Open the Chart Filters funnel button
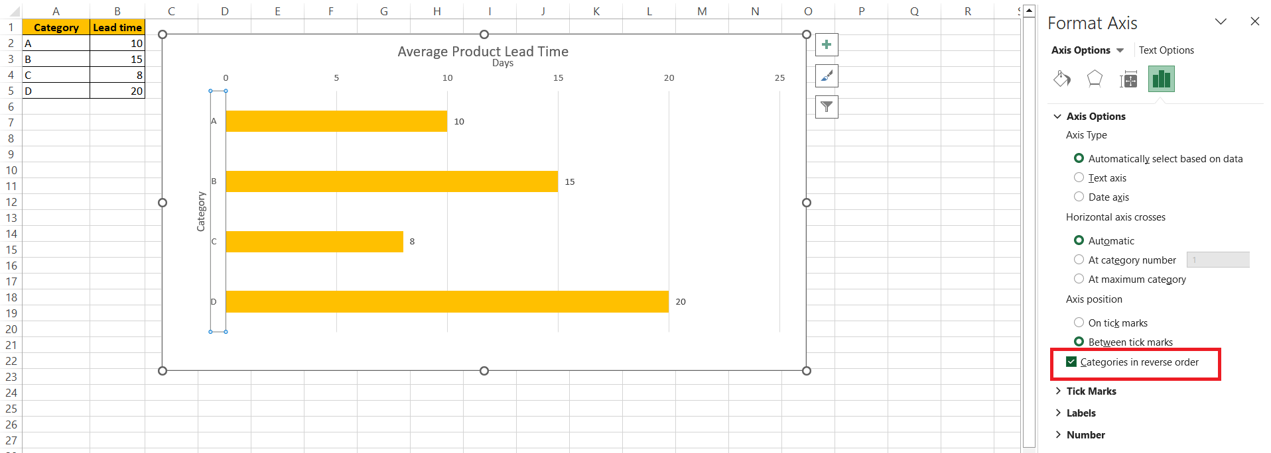 (x=827, y=107)
